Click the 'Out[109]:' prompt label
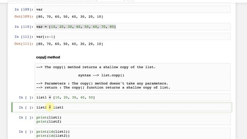Screen dimensions: 247x139 click(24, 16)
